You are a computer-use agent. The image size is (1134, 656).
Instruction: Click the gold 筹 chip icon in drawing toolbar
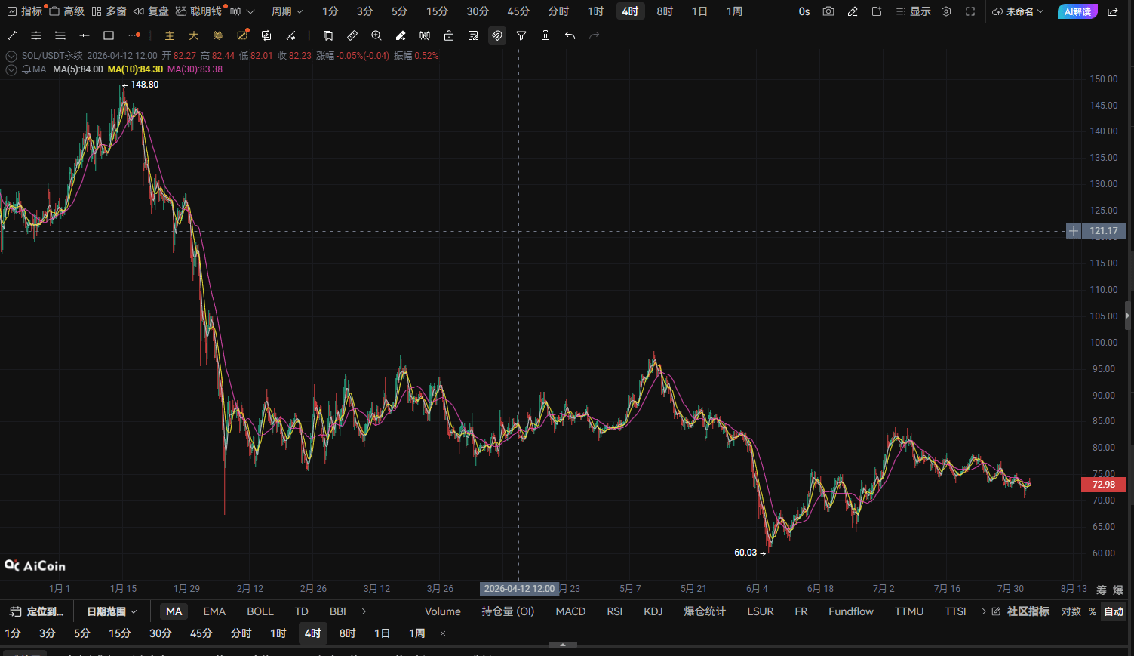(218, 35)
